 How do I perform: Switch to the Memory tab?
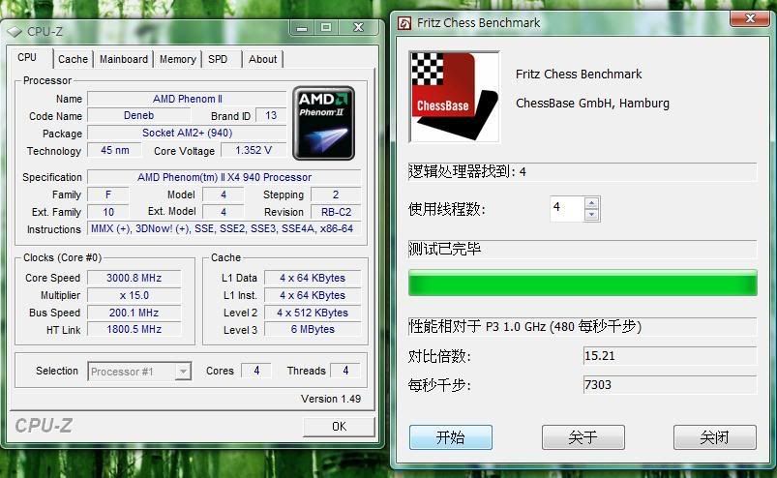(x=178, y=59)
